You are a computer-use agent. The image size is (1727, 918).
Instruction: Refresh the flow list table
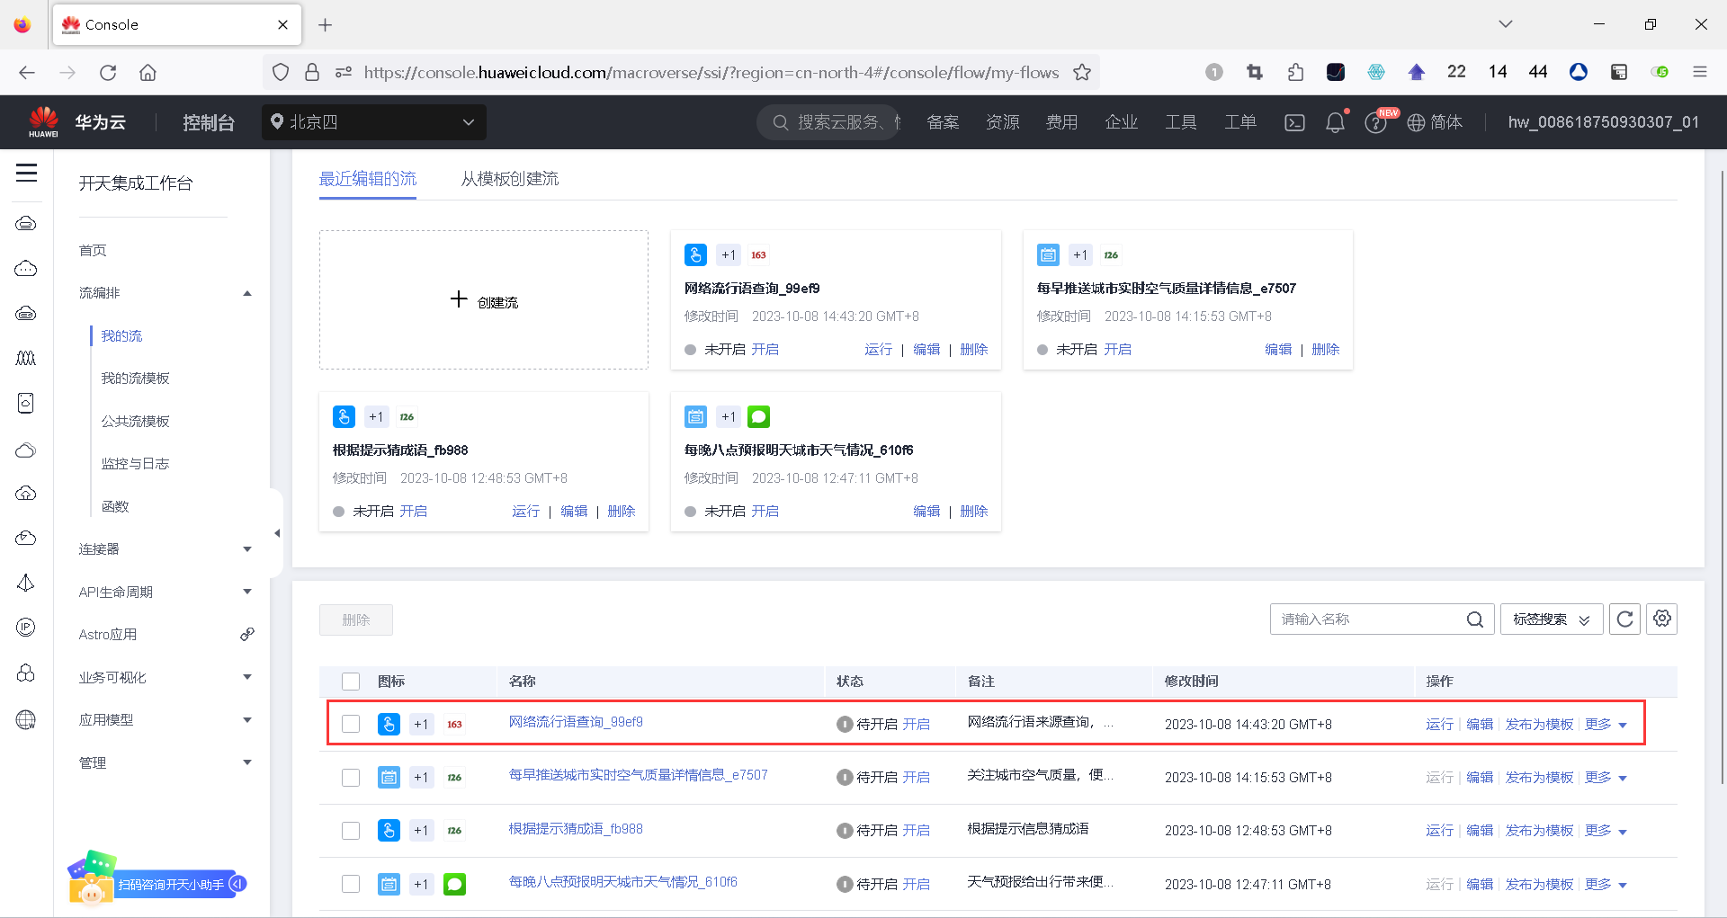1624,619
